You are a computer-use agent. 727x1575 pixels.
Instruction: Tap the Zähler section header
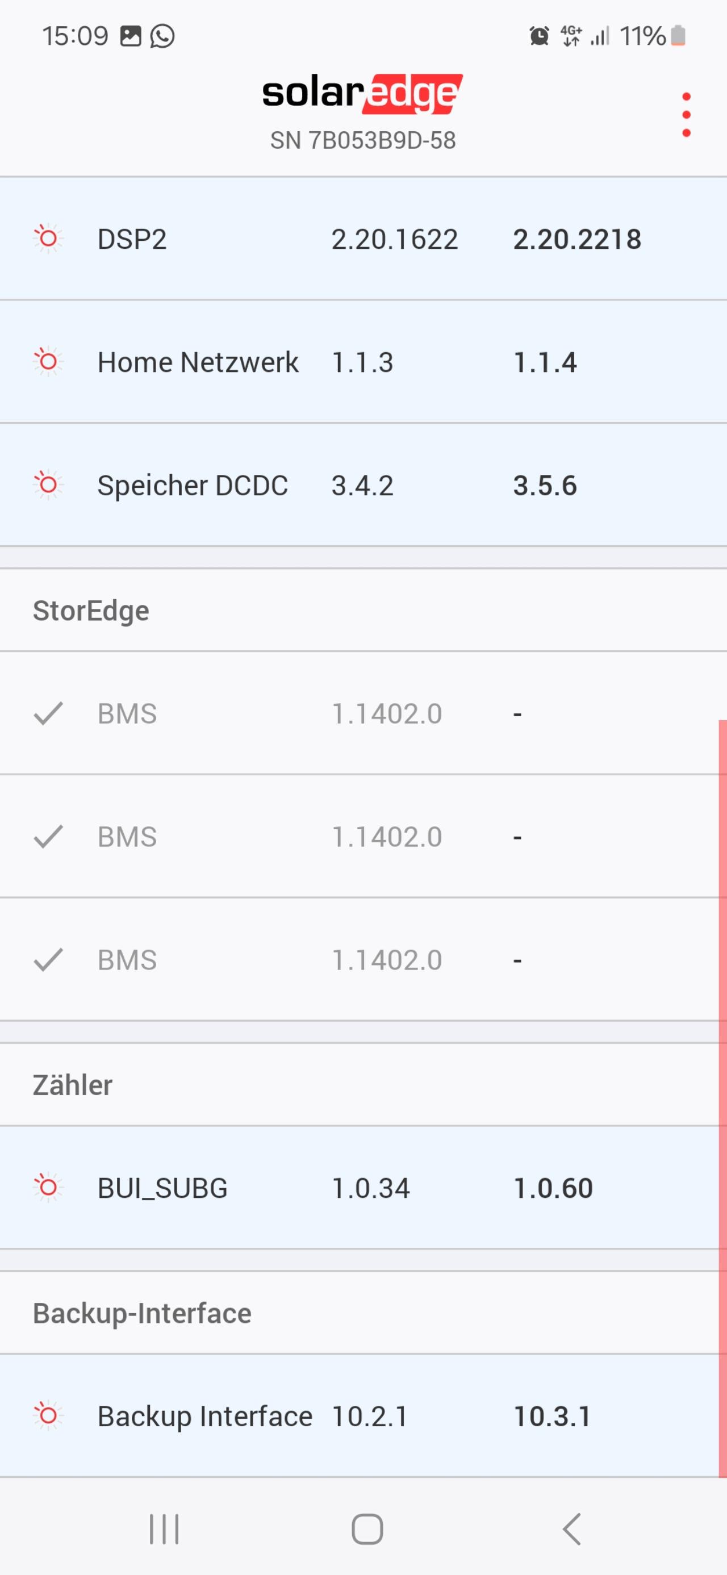tap(72, 1085)
